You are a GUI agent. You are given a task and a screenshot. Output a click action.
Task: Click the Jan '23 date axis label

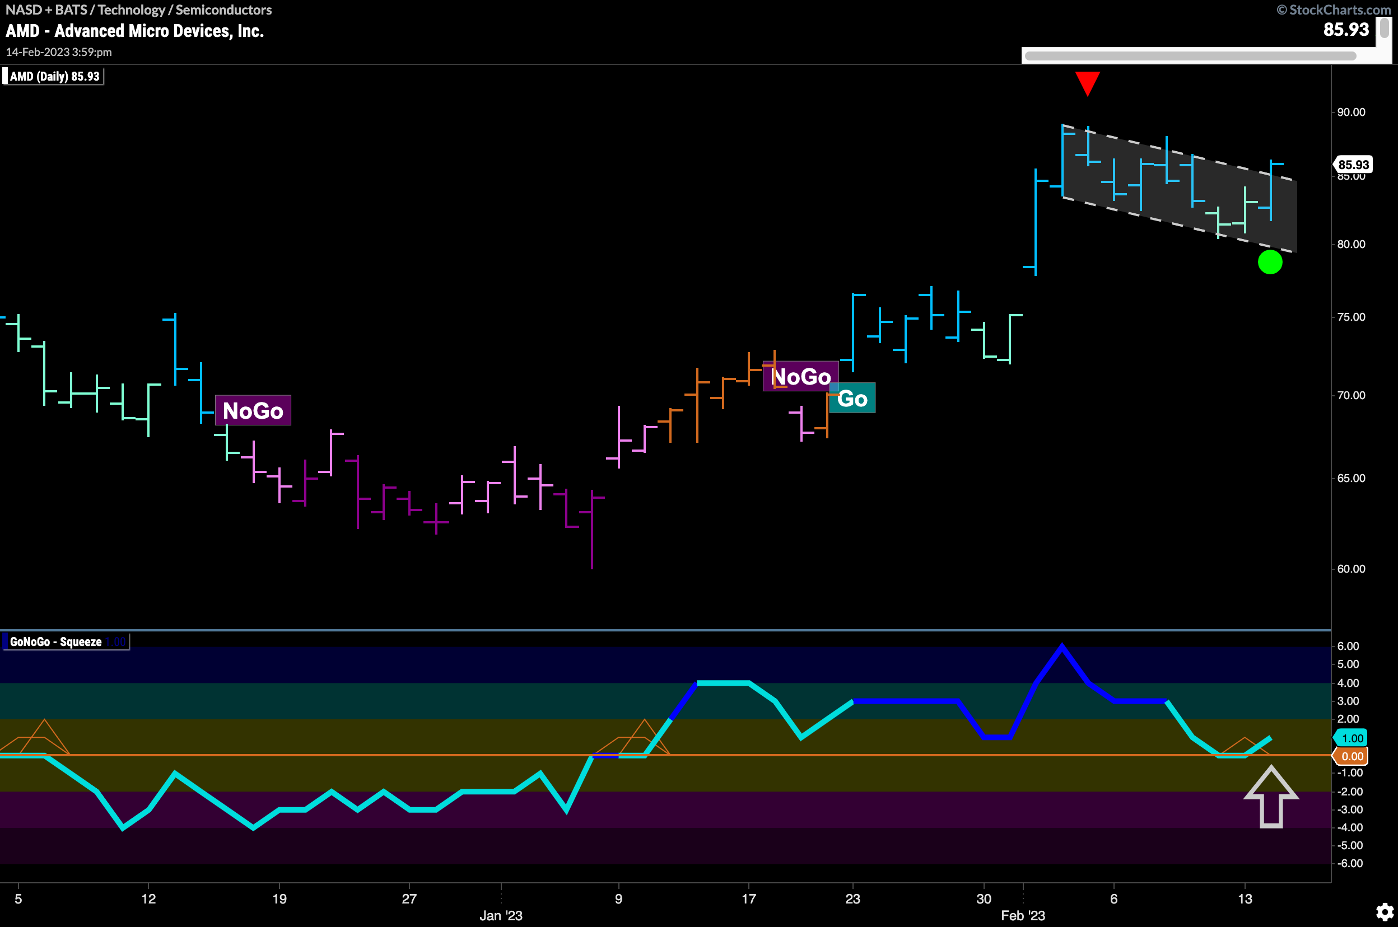pyautogui.click(x=501, y=915)
